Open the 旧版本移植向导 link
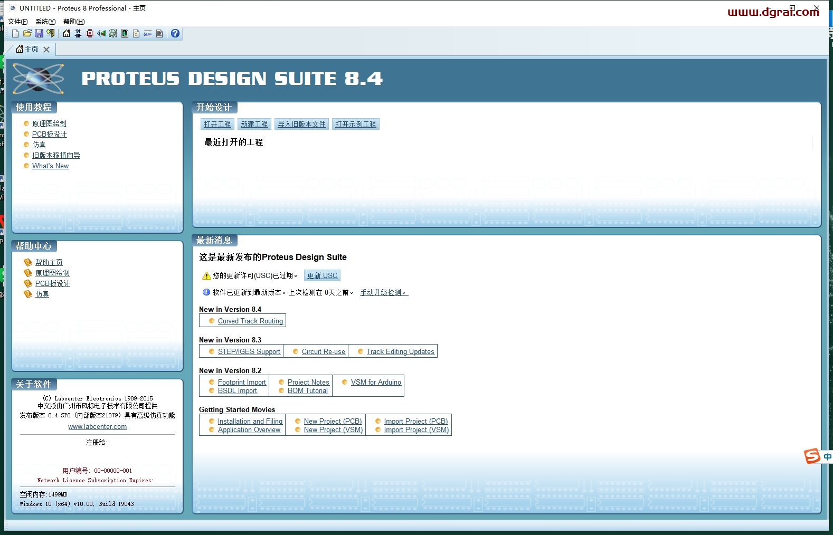 (56, 155)
